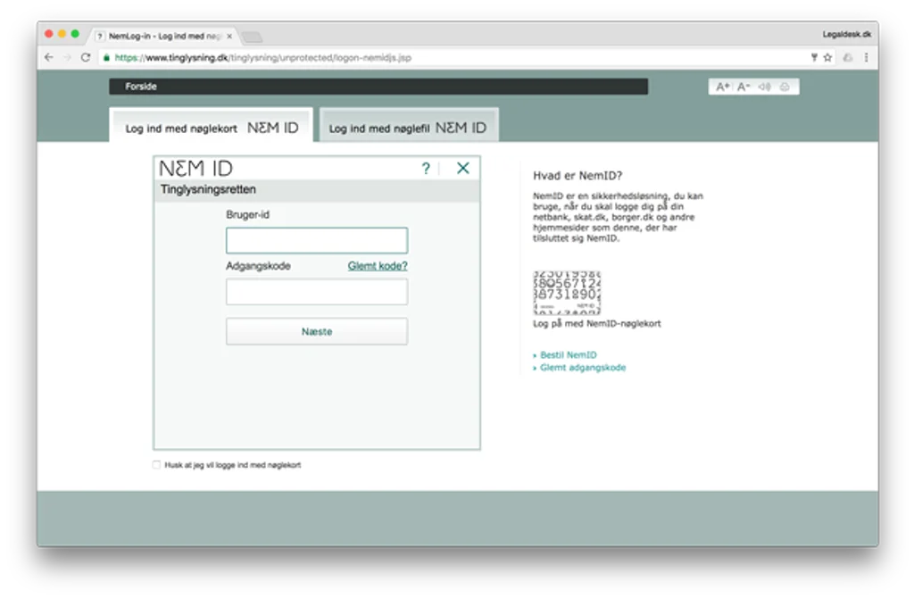Click the key icon in the address bar
The height and width of the screenshot is (599, 914).
point(814,57)
